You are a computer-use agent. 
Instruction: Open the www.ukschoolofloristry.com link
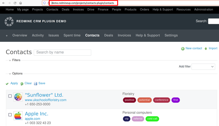45,100
